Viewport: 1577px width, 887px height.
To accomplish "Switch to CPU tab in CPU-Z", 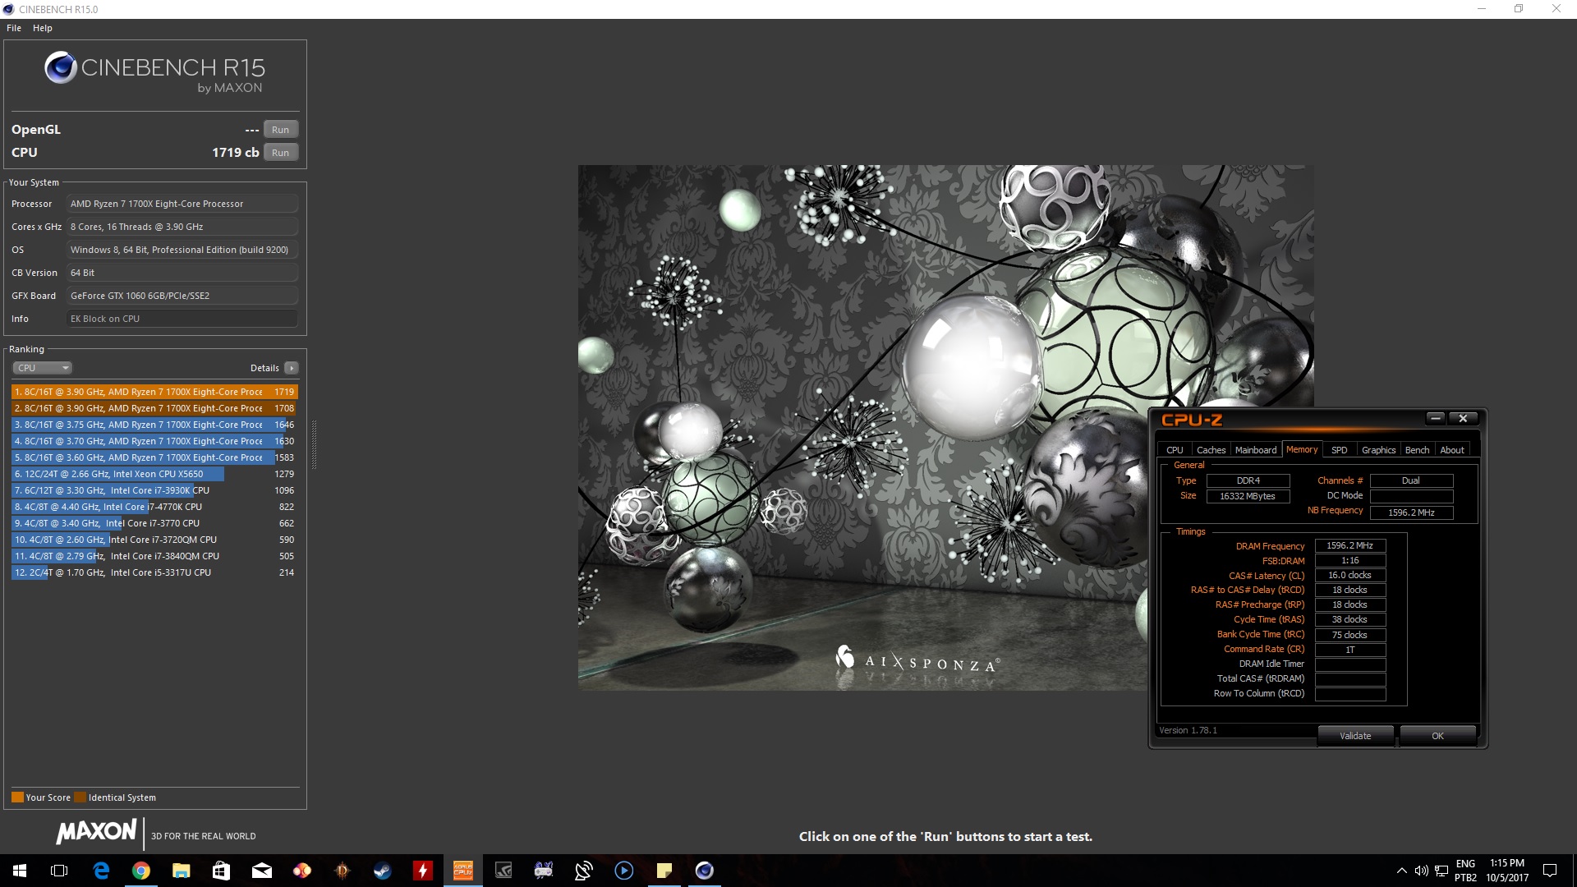I will [x=1175, y=450].
